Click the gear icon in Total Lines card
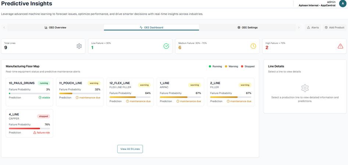Viewport: 348px width, 165px height. 79,46
